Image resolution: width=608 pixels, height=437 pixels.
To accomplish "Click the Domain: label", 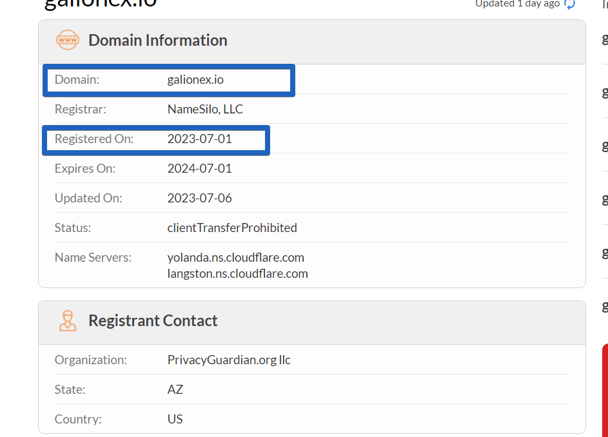I will [x=77, y=79].
